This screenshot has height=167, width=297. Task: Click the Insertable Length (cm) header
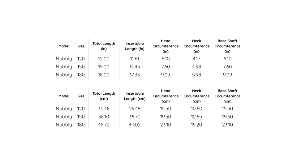[x=135, y=96]
